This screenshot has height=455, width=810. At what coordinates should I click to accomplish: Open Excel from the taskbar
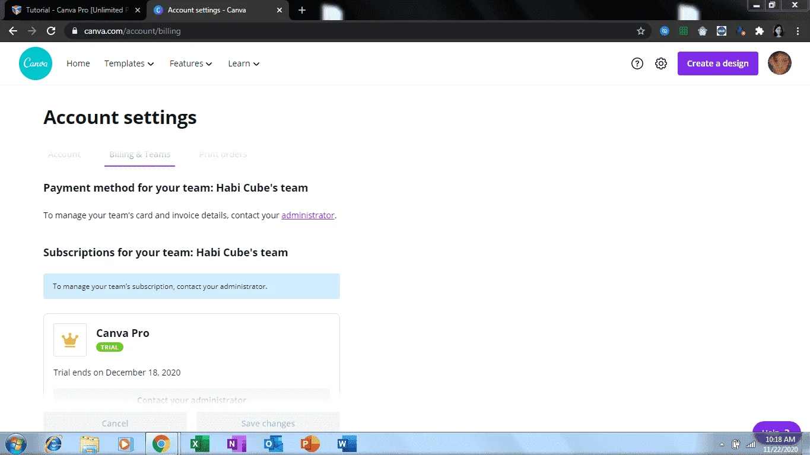tap(199, 443)
